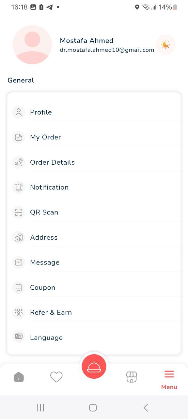Go to the Home tab
This screenshot has width=188, height=419.
coord(19,377)
